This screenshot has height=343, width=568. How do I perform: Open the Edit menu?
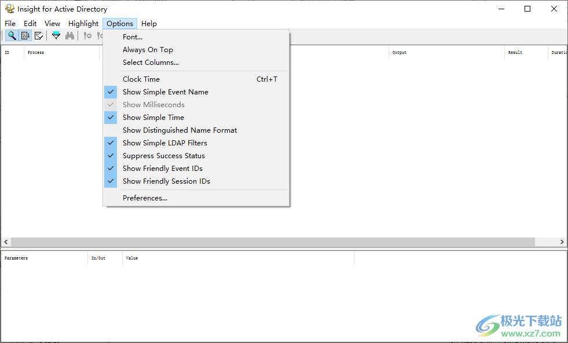point(30,24)
